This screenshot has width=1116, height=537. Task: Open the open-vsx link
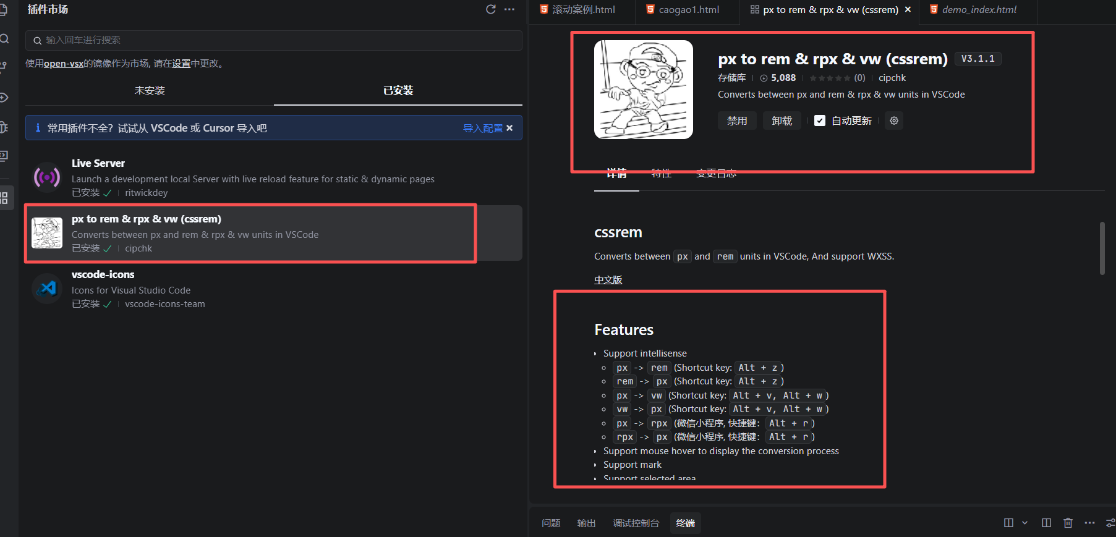[x=64, y=63]
